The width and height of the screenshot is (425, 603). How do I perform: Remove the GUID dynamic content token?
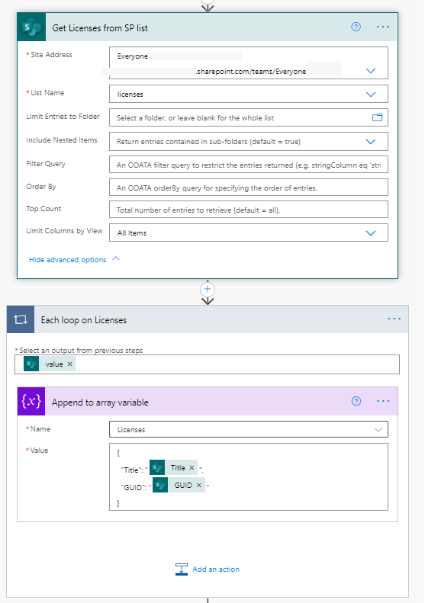pos(199,486)
